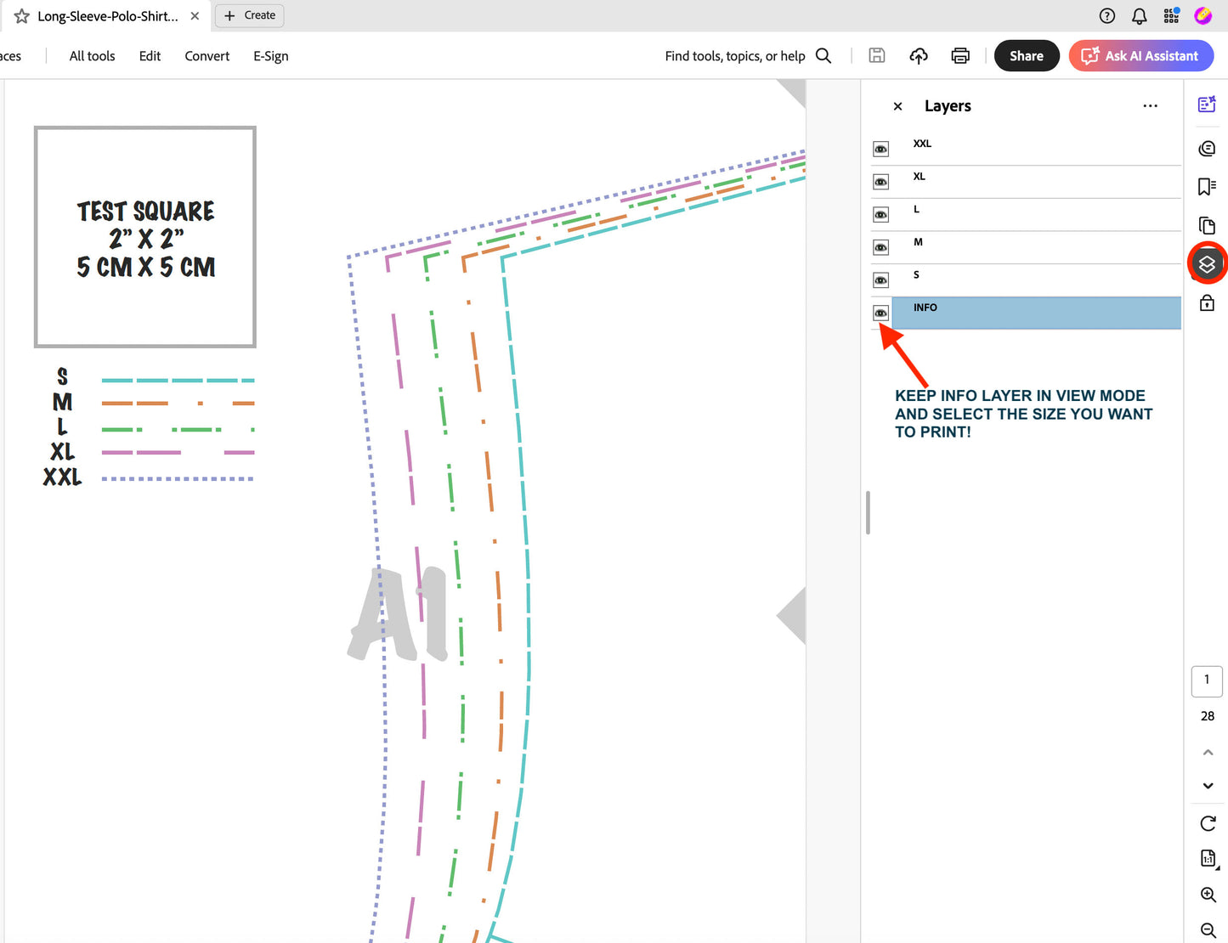Open notifications bell icon
The image size is (1228, 943).
pyautogui.click(x=1140, y=16)
